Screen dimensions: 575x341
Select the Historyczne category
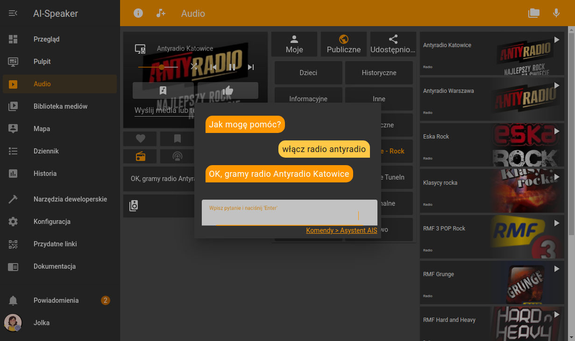379,73
